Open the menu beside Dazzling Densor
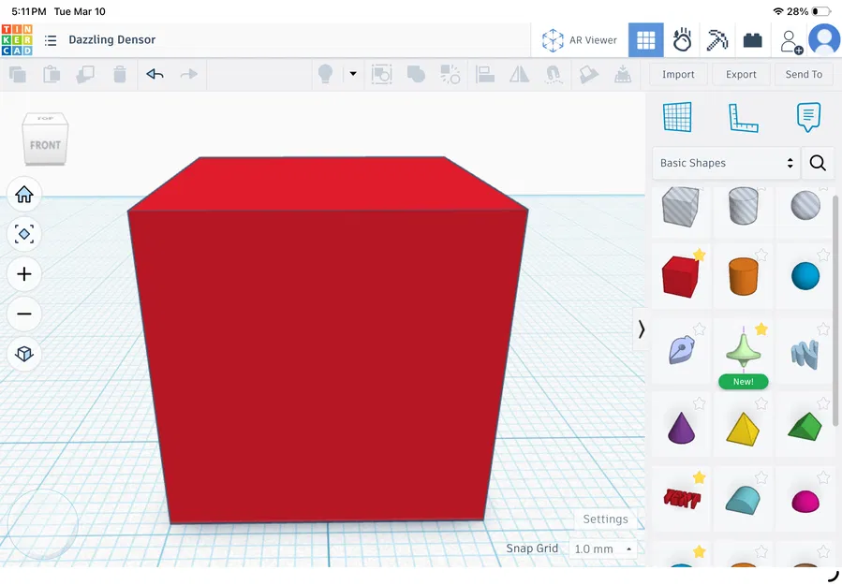 (x=50, y=40)
